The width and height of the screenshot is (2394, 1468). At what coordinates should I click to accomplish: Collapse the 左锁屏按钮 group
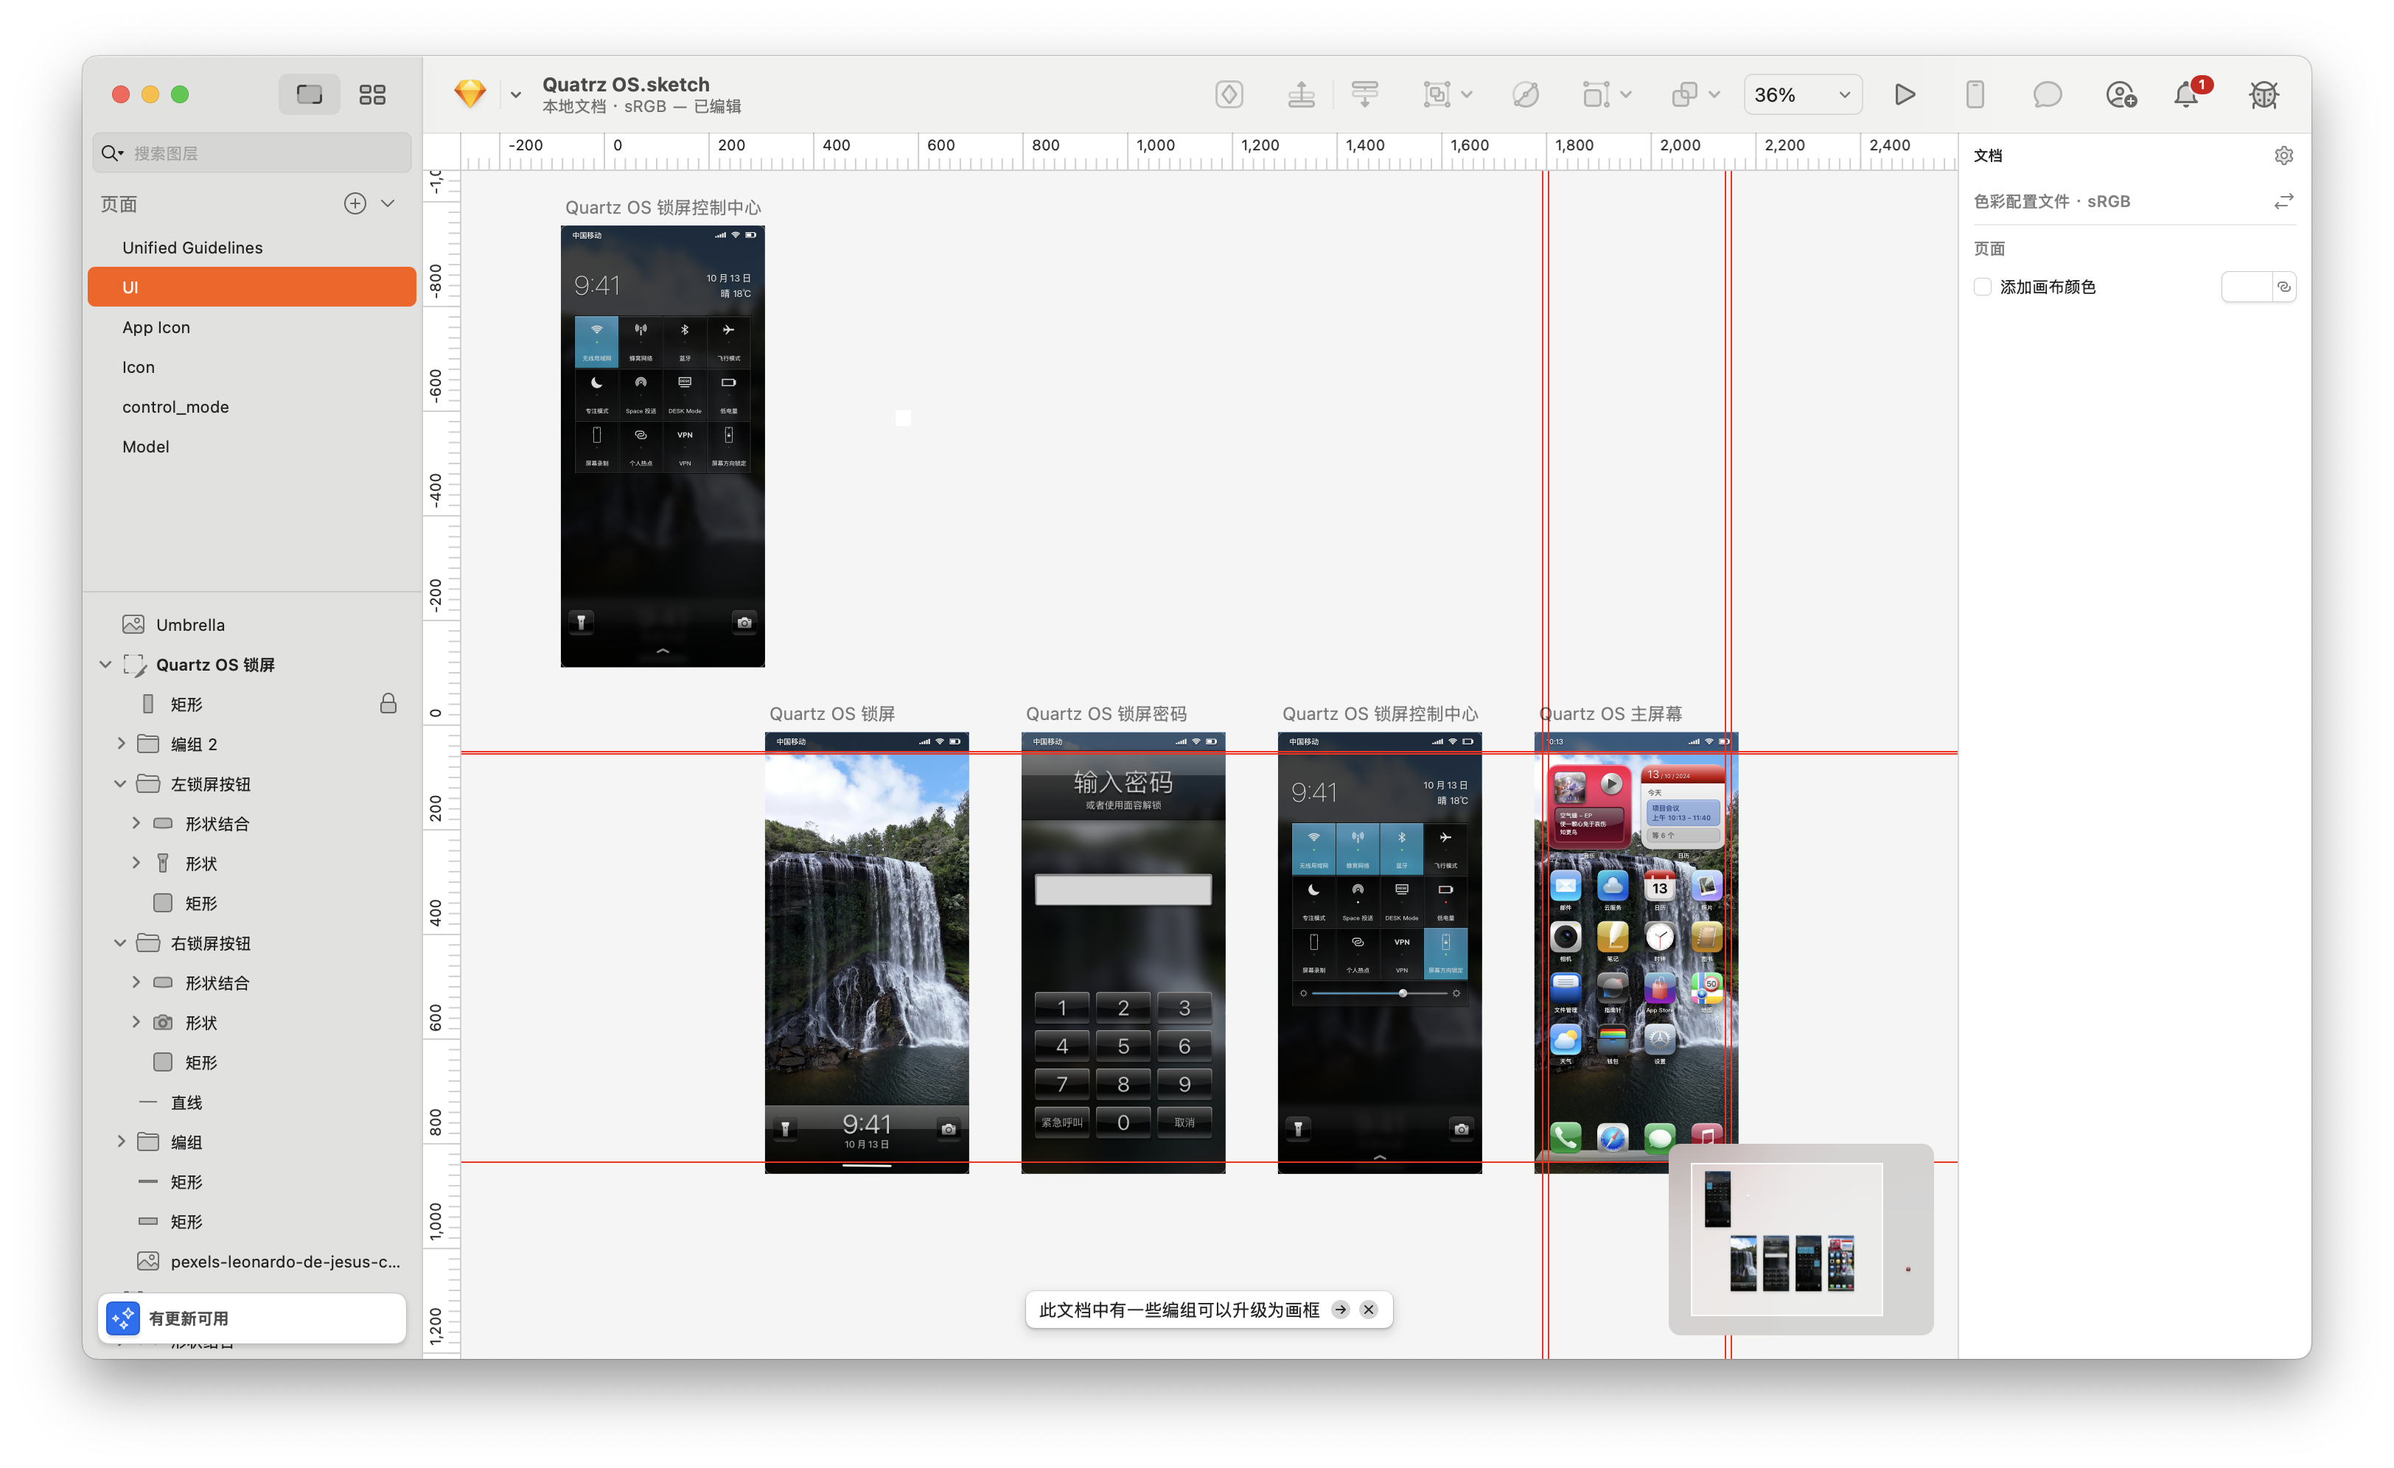coord(120,783)
